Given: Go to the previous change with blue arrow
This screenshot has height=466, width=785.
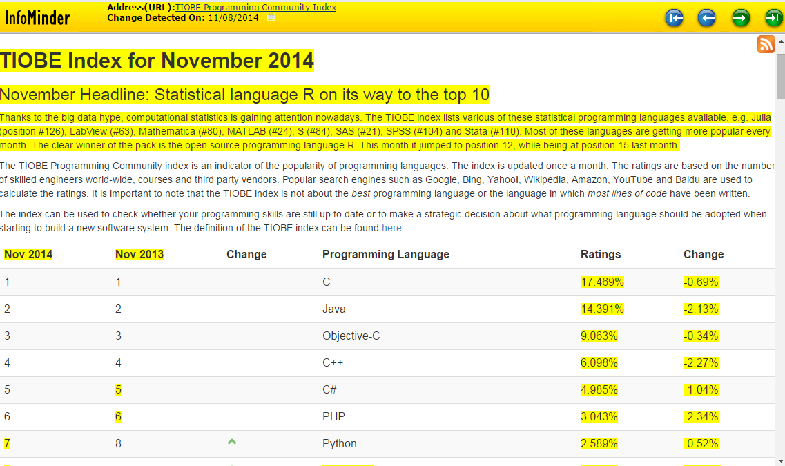Looking at the screenshot, I should 707,19.
